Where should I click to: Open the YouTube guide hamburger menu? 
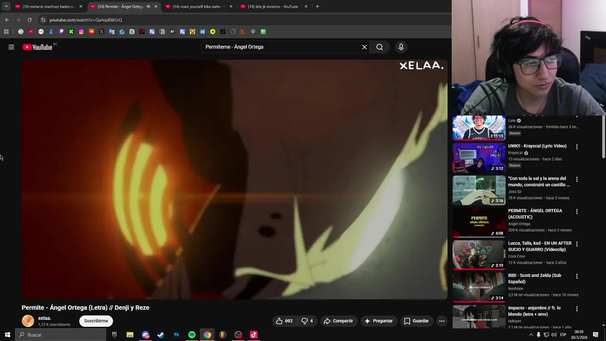pos(11,47)
